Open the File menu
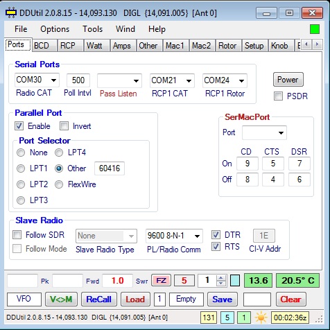This screenshot has width=330, height=330. [x=21, y=29]
